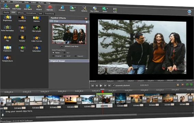Image resolution: width=194 pixels, height=123 pixels.
Task: Select the 16:9 proportion radio button
Action: pos(65,56)
